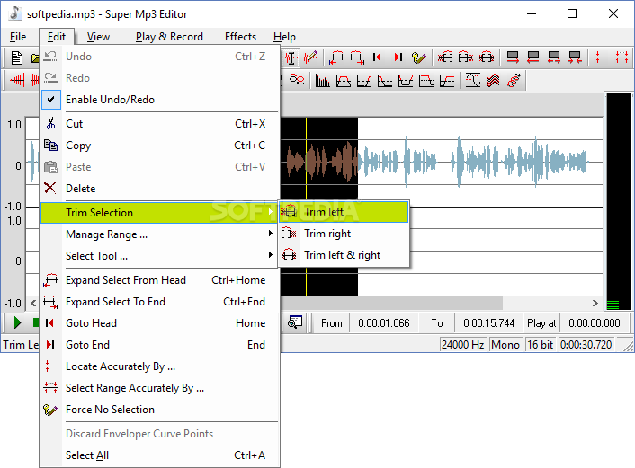Click the S-curve effect icon in second toolbar
This screenshot has height=468, width=635.
coord(472,81)
